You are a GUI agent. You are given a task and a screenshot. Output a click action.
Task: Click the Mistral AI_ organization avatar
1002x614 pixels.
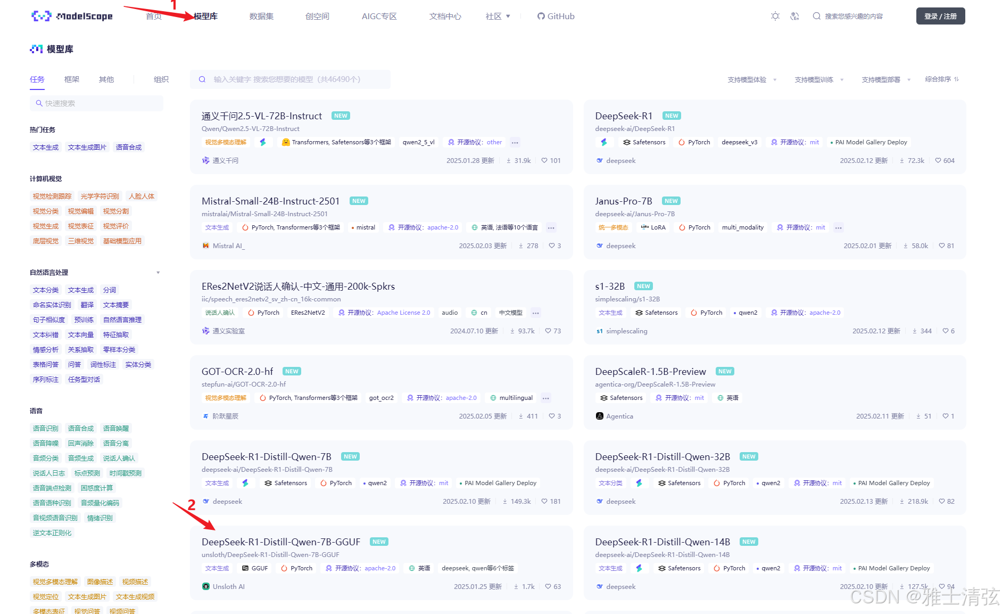[x=206, y=245]
